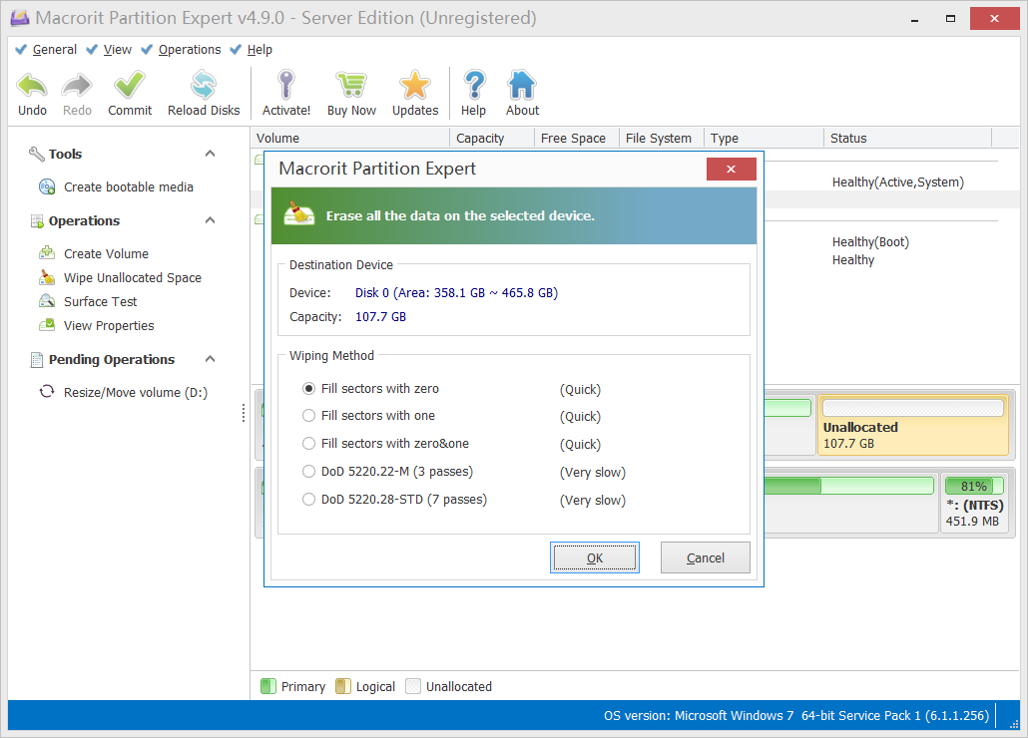Collapse the Pending Operations chevron
Image resolution: width=1028 pixels, height=738 pixels.
[x=210, y=359]
